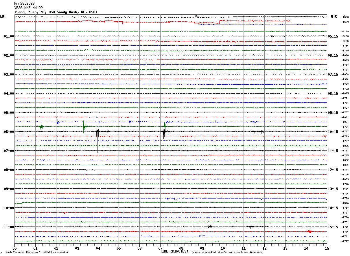The width and height of the screenshot is (350, 256).
Task: Select the DC offset value "-1838"
Action: pyautogui.click(x=345, y=70)
